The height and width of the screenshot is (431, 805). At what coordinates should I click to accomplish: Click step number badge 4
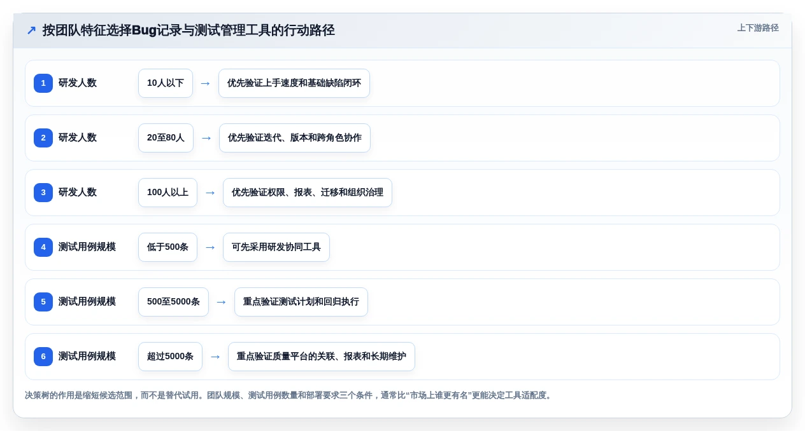[43, 247]
